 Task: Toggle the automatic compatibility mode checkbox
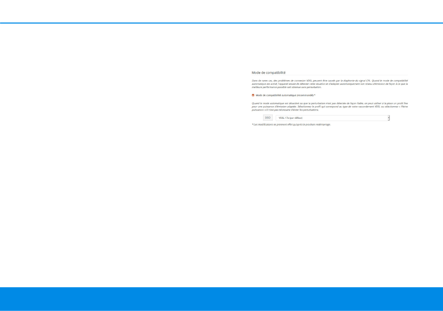tap(253, 95)
